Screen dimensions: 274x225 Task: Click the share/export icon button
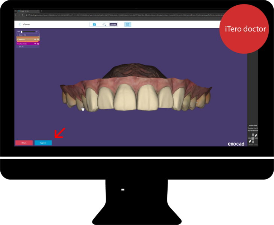click(x=128, y=24)
